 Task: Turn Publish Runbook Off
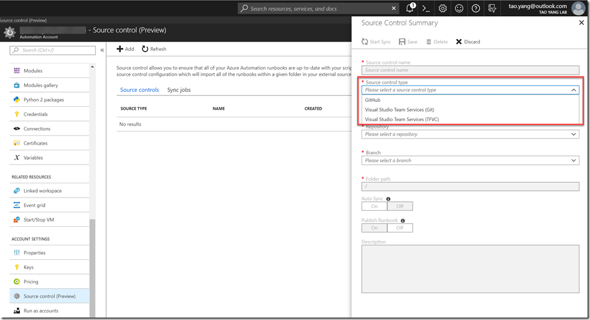click(x=400, y=228)
